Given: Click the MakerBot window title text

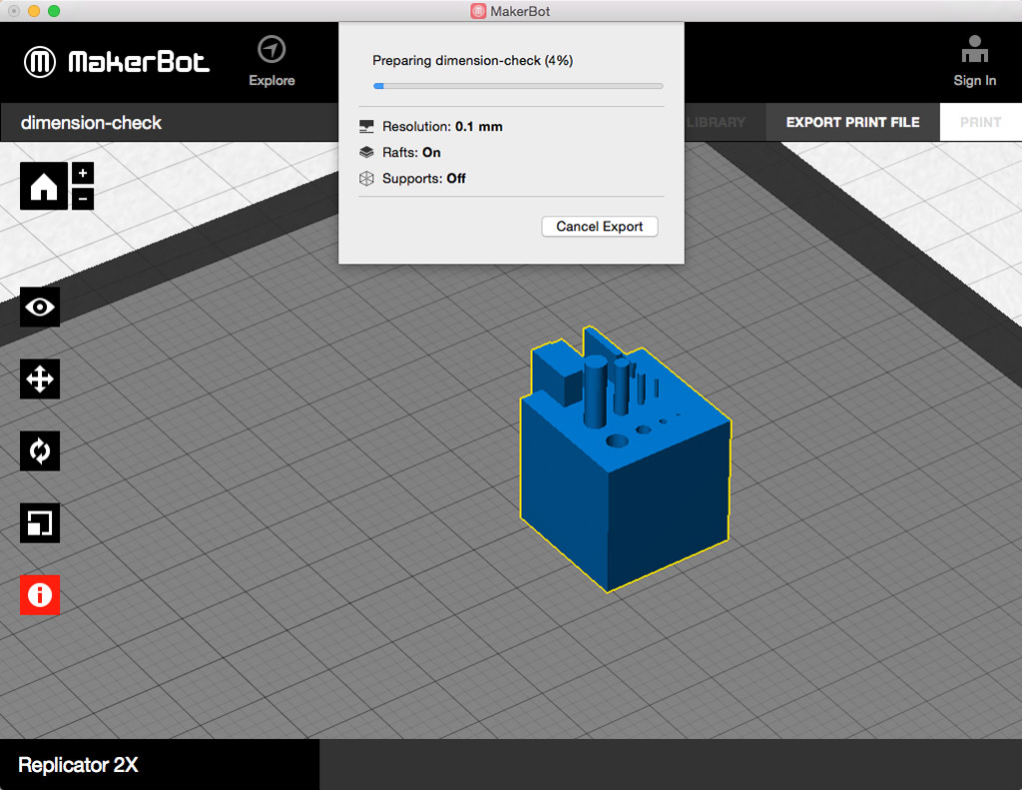Looking at the screenshot, I should click(x=520, y=11).
